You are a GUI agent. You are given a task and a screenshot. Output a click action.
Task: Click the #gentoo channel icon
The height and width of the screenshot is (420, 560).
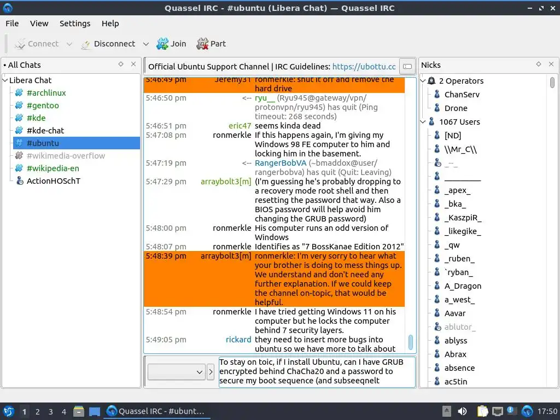(x=19, y=106)
